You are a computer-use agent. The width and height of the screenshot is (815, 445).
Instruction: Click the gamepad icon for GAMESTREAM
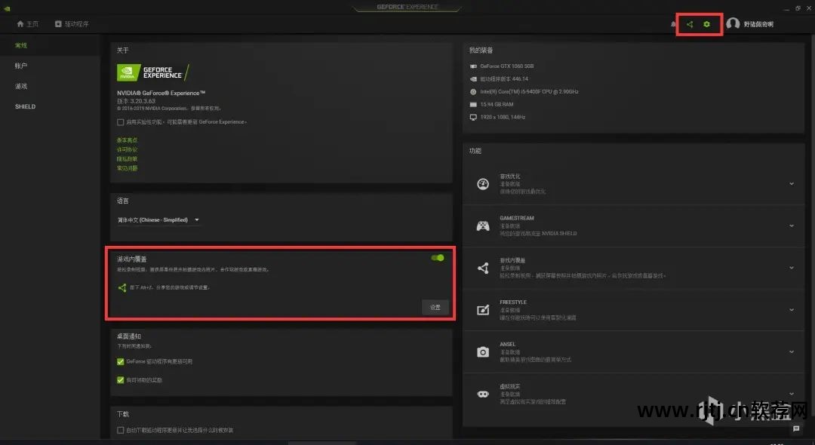pos(483,226)
